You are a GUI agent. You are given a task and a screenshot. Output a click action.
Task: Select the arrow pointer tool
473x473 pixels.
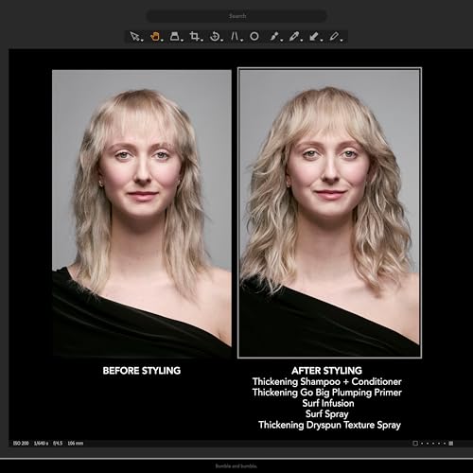click(x=135, y=37)
